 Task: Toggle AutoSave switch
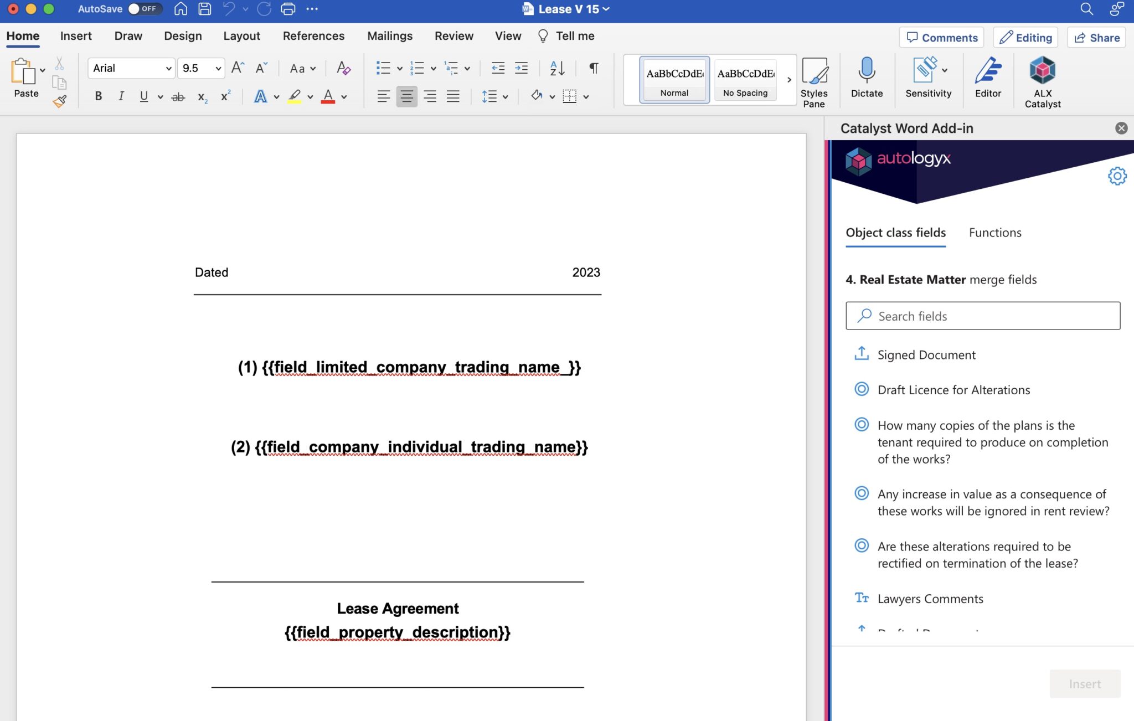pos(144,9)
